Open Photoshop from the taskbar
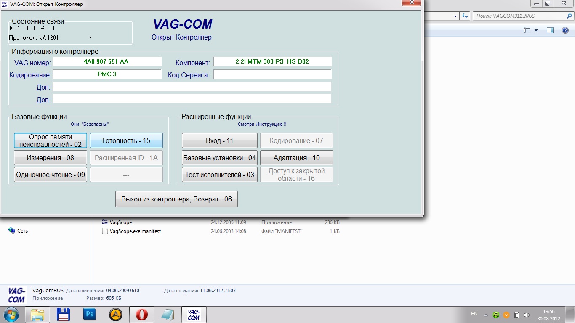 click(89, 315)
